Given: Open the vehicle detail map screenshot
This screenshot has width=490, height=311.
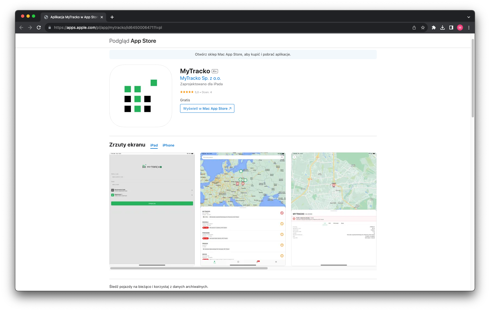Looking at the screenshot, I should 334,209.
